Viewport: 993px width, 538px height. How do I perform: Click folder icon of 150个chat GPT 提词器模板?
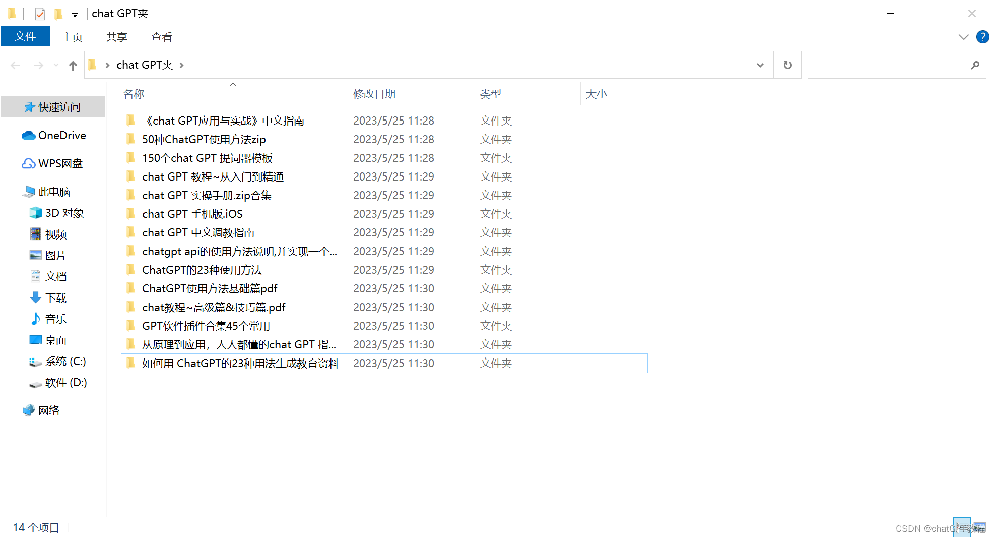tap(130, 158)
